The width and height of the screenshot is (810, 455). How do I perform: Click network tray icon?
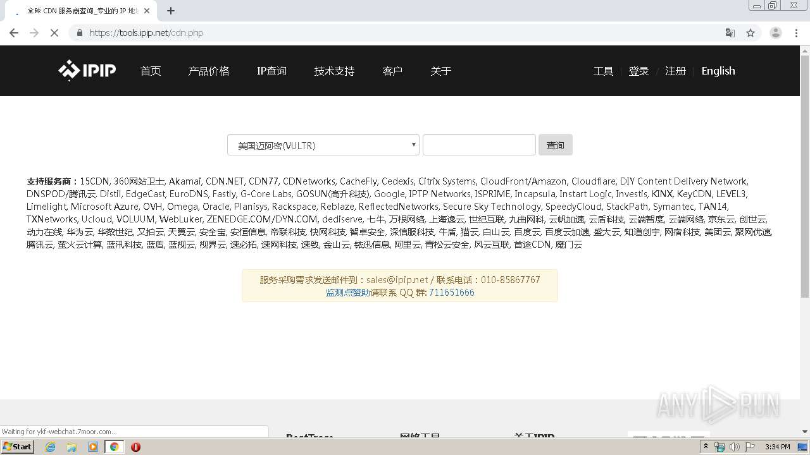pyautogui.click(x=720, y=447)
